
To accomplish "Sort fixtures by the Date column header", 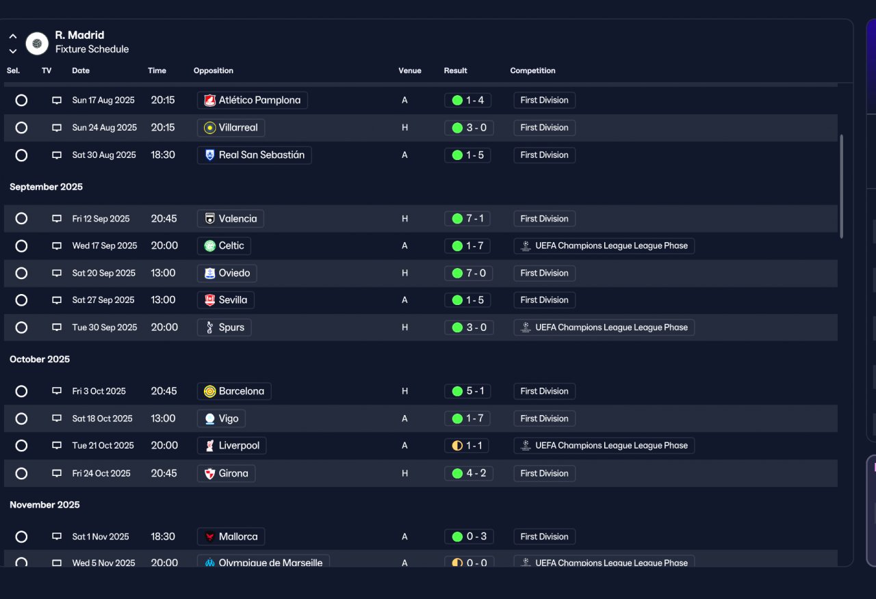I will (81, 71).
